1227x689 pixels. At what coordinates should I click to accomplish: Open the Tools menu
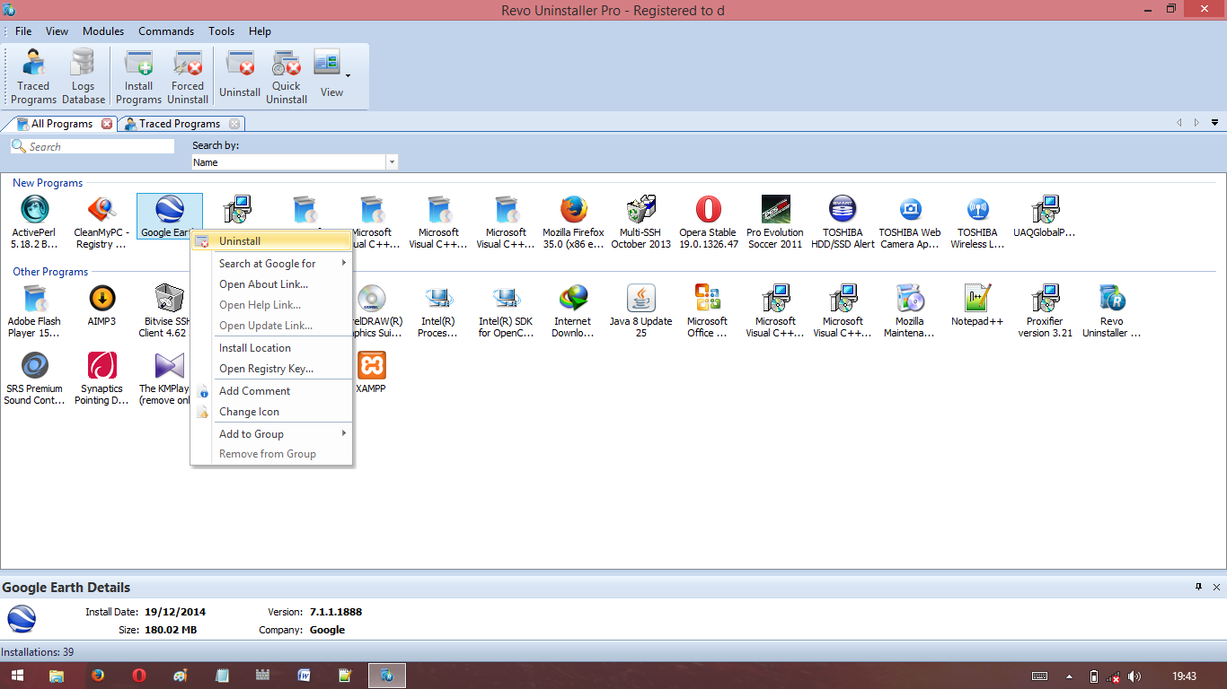(222, 31)
